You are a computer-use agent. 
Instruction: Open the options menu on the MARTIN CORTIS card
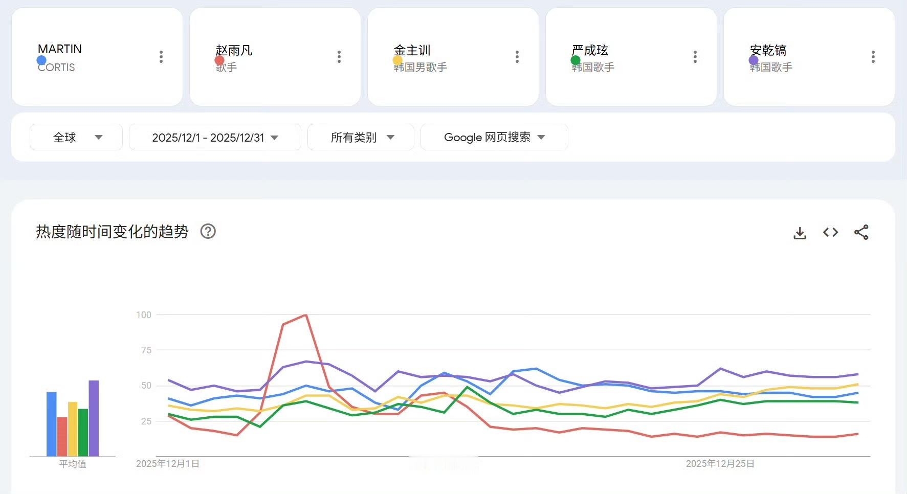coord(161,57)
